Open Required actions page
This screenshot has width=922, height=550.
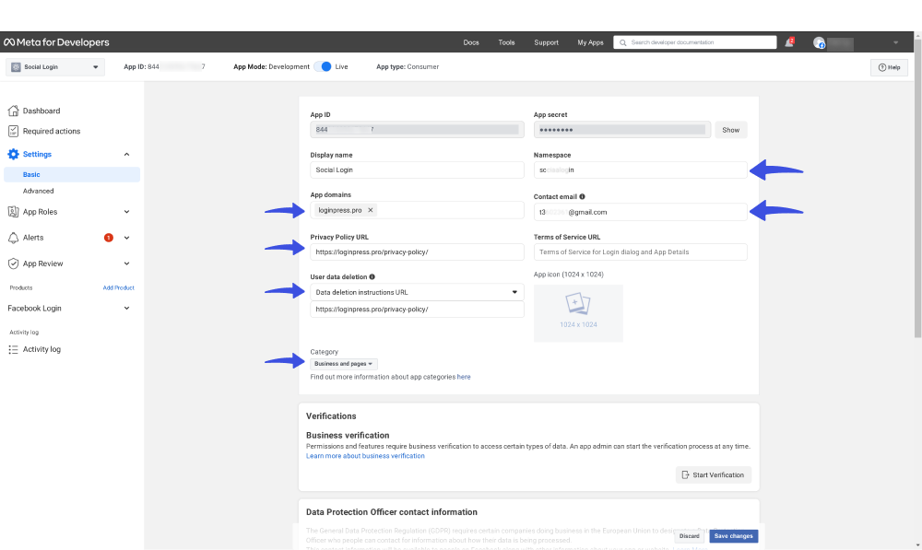52,131
